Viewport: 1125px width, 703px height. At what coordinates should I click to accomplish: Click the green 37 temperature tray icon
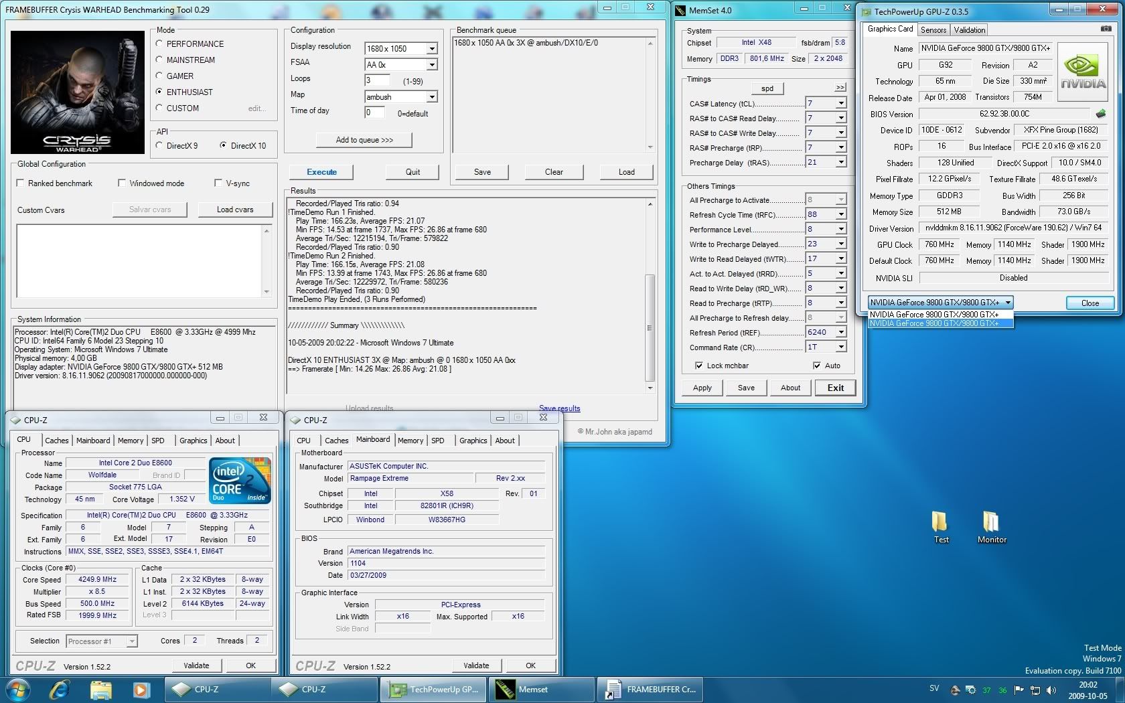coord(986,690)
